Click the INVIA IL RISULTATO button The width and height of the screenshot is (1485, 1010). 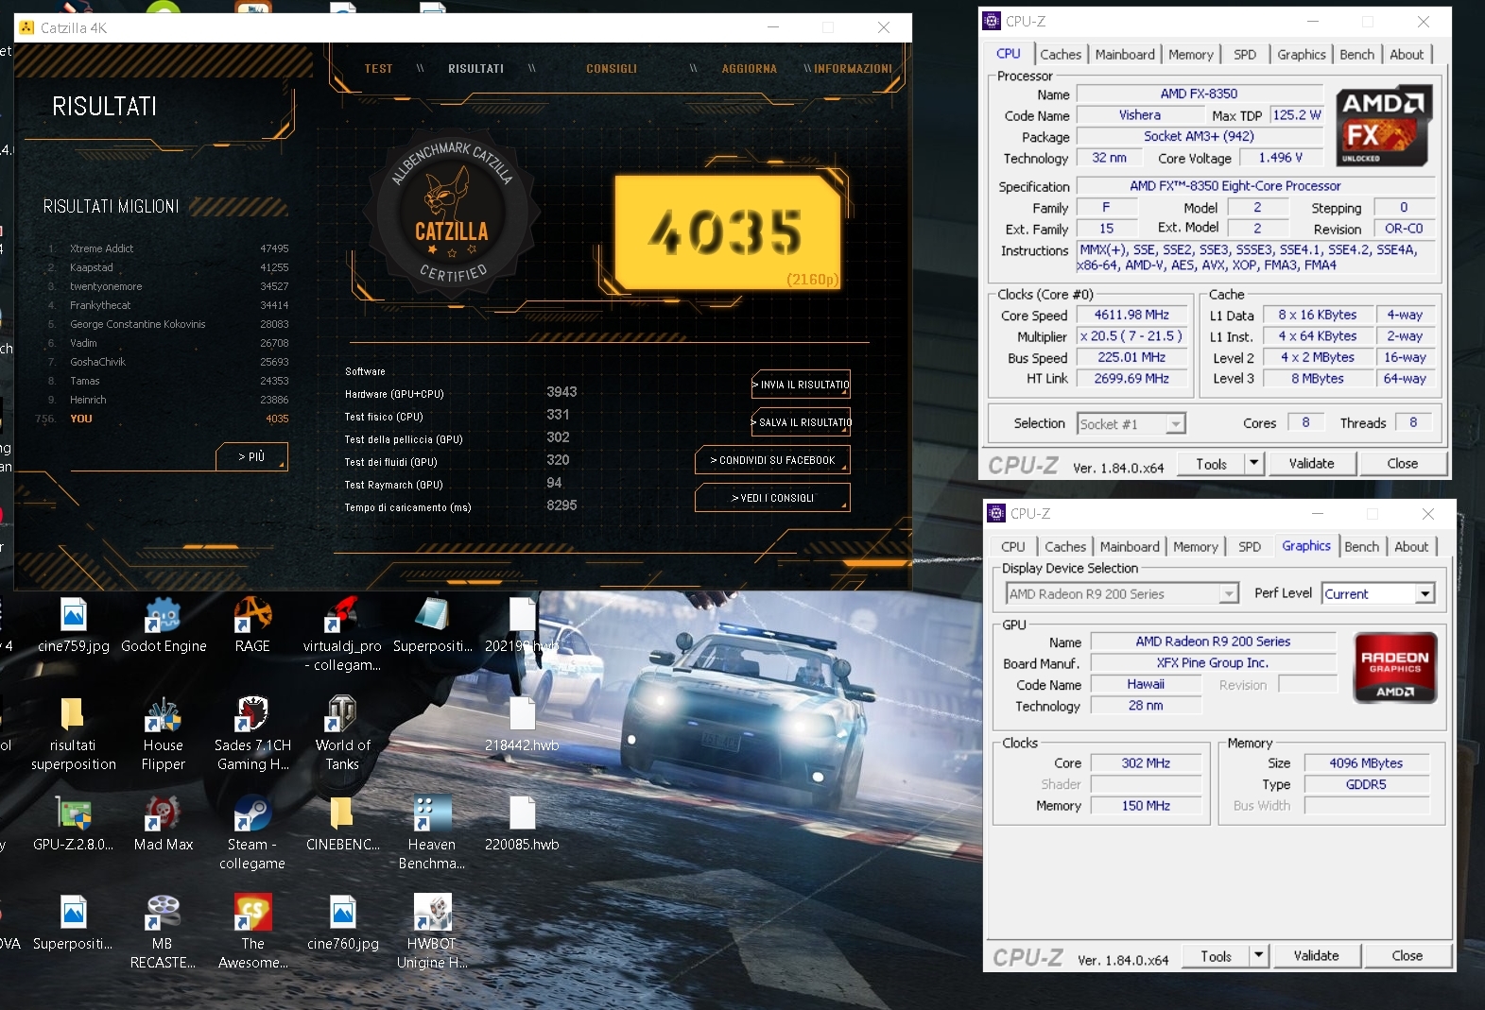[801, 385]
